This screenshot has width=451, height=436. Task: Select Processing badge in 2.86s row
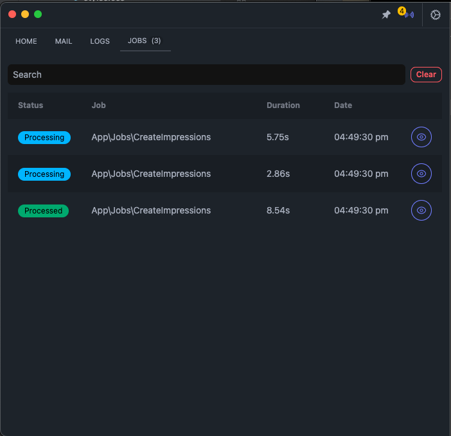tap(44, 174)
